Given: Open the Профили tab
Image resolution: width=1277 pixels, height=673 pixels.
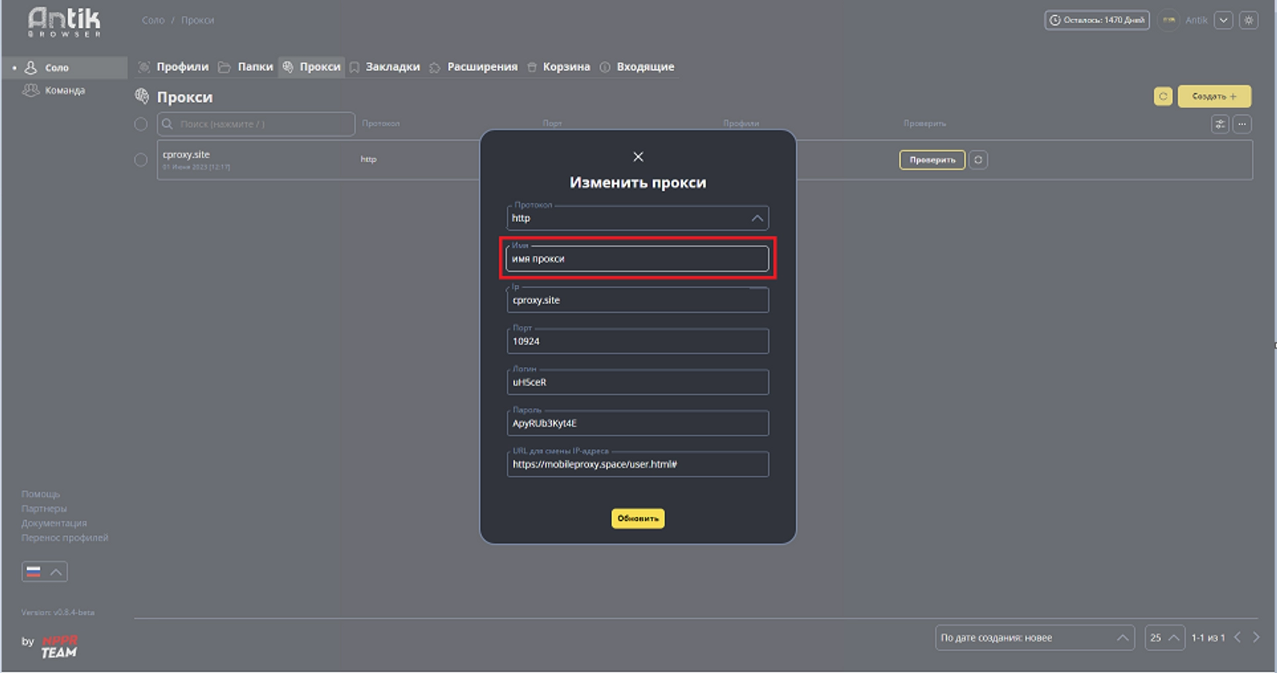Looking at the screenshot, I should (x=173, y=67).
